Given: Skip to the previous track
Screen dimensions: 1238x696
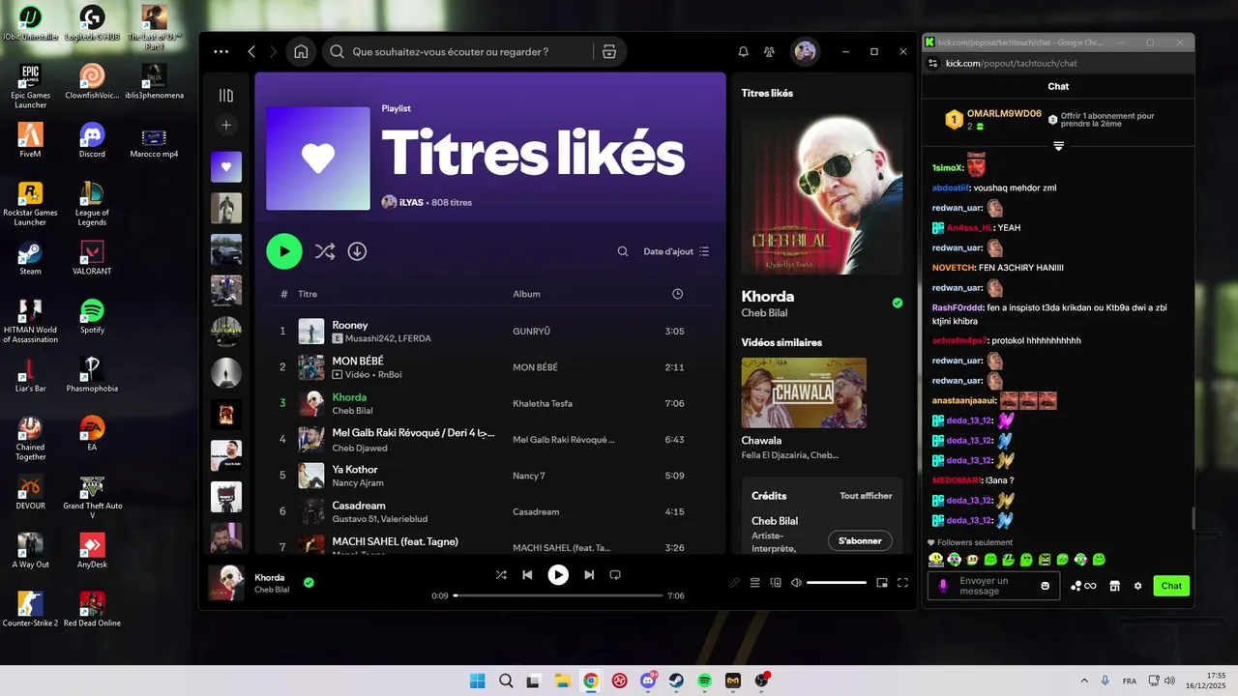Looking at the screenshot, I should click(x=527, y=574).
